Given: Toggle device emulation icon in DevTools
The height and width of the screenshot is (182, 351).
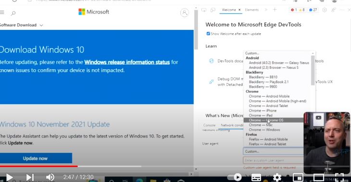Looking at the screenshot, I should (x=213, y=10).
